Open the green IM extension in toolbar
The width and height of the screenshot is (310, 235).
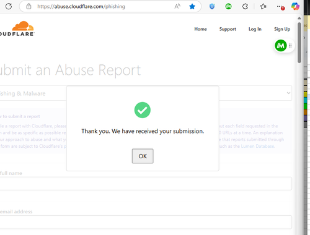click(x=228, y=6)
